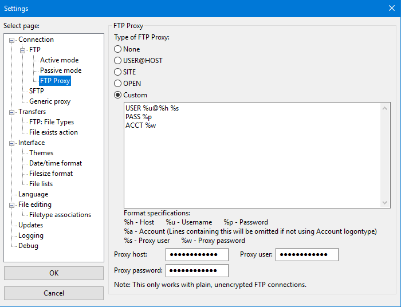The image size is (401, 307).
Task: Choose the USER@HOST proxy type
Action: [x=118, y=61]
